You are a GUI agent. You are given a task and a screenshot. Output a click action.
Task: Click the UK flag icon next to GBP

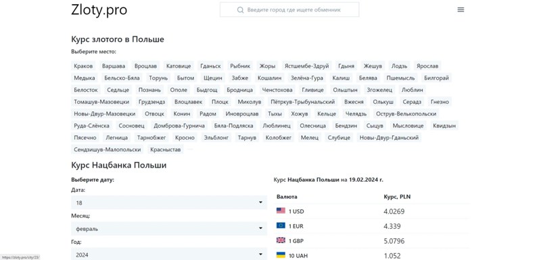coord(281,240)
